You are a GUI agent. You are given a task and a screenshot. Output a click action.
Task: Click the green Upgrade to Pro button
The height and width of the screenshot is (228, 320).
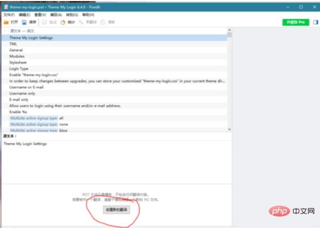point(296,23)
